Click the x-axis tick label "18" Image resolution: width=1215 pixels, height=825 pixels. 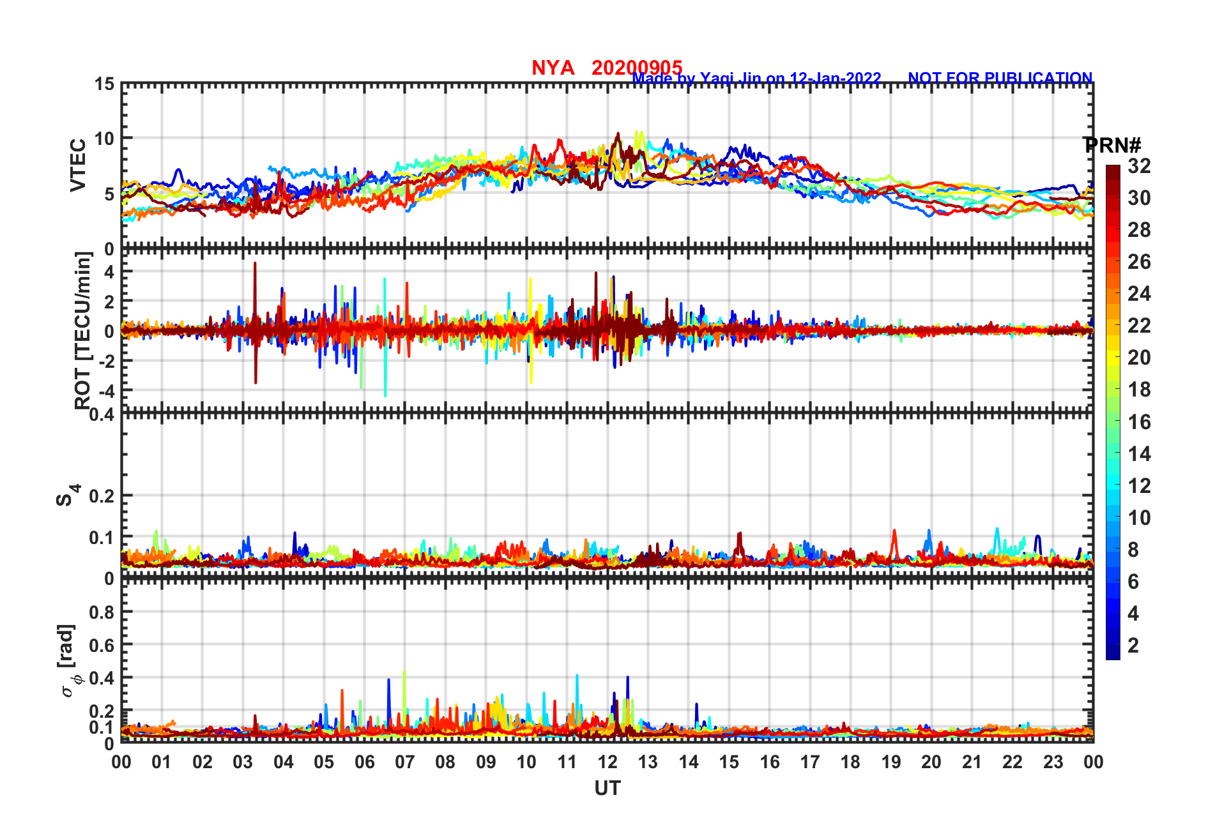tap(850, 762)
